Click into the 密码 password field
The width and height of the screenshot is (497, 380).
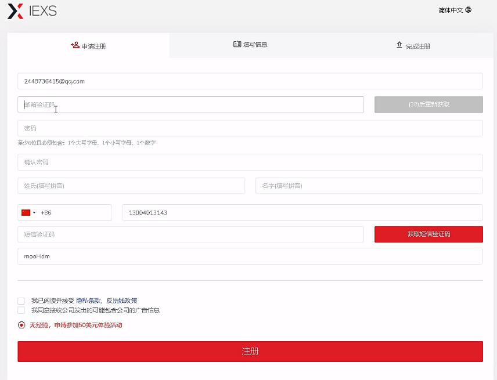(250, 128)
